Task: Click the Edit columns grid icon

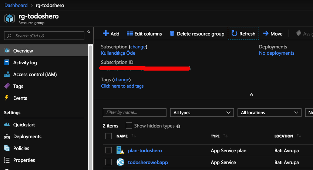Action: point(130,34)
